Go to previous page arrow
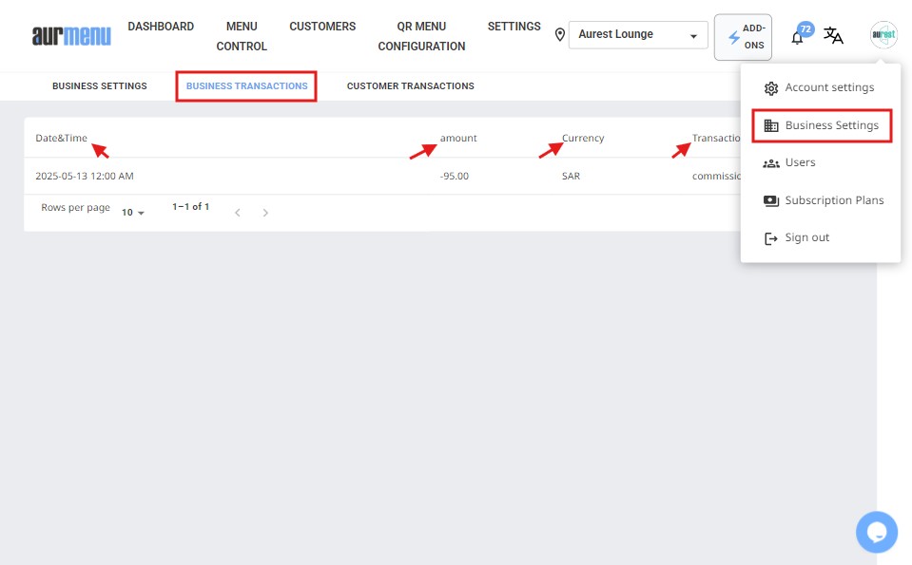This screenshot has height=565, width=912. pyautogui.click(x=238, y=213)
